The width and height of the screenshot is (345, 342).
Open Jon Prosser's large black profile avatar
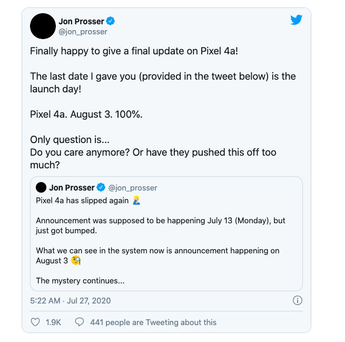43,26
